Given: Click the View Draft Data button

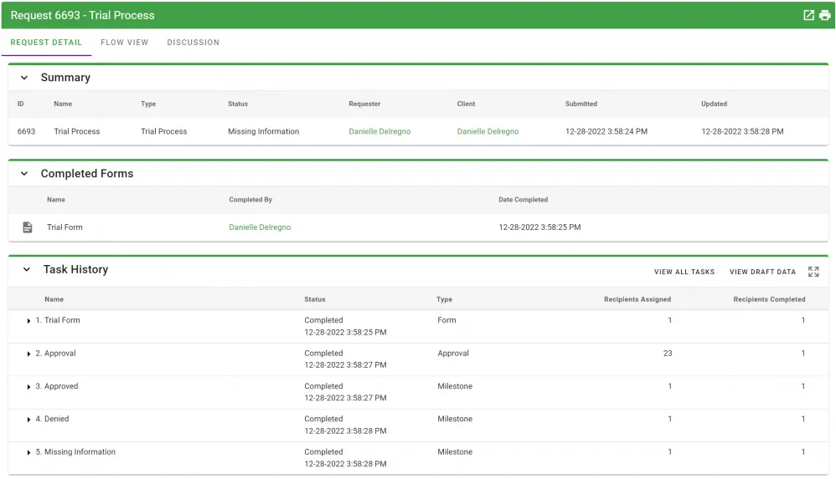Looking at the screenshot, I should click(762, 272).
